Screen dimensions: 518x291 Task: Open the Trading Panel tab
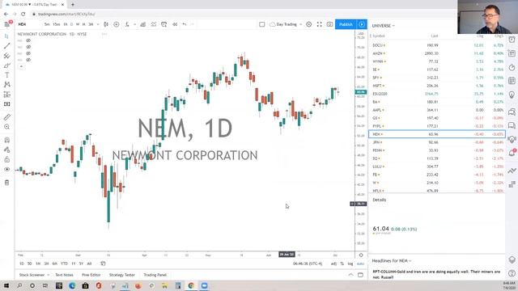(x=155, y=275)
